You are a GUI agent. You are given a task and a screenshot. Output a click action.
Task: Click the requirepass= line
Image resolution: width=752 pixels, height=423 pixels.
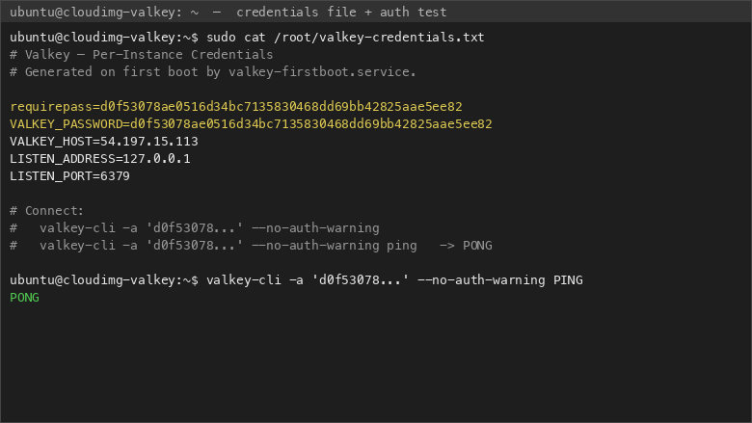[x=236, y=106]
